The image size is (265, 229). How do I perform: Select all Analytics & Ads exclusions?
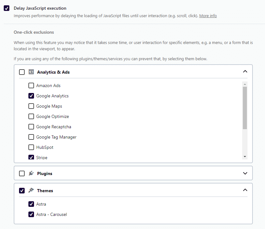pyautogui.click(x=22, y=72)
